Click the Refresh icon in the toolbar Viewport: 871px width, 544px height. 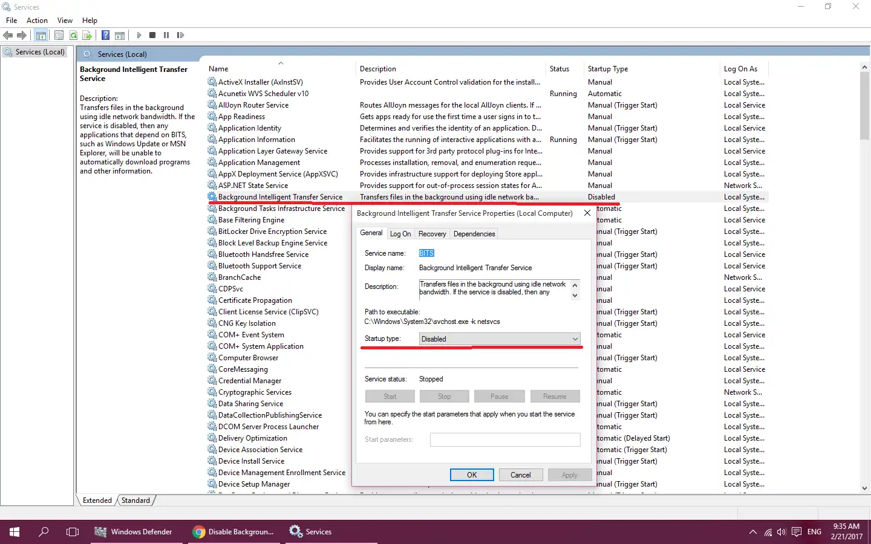(73, 35)
